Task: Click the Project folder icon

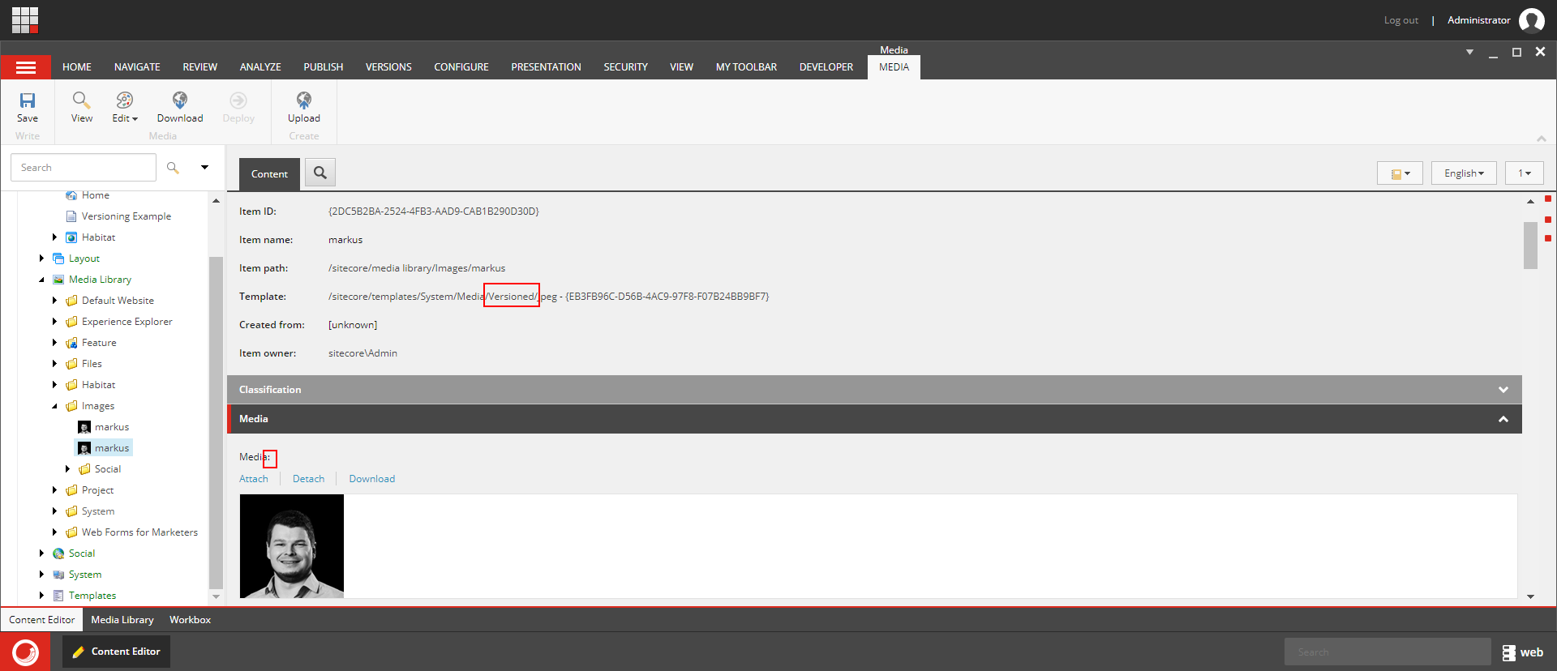Action: [x=71, y=490]
